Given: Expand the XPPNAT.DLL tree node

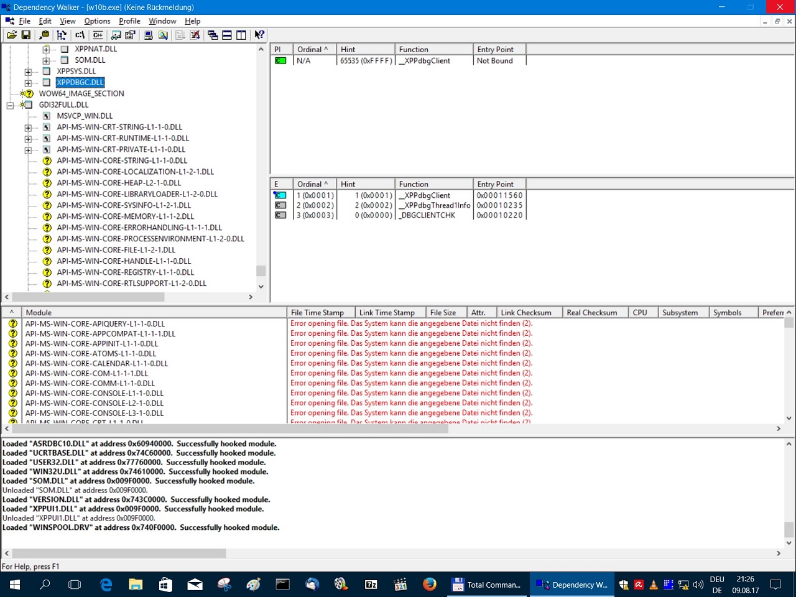Looking at the screenshot, I should [x=46, y=49].
